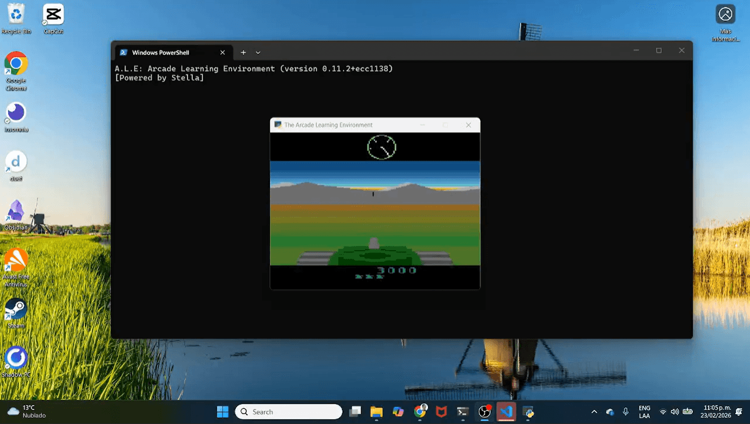
Task: Click the taskbar Search box
Action: pyautogui.click(x=289, y=412)
